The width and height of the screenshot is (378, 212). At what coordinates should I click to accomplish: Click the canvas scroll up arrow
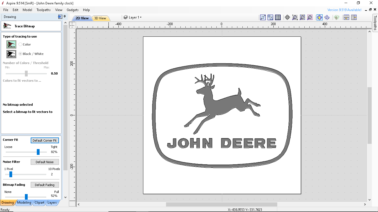pyautogui.click(x=369, y=32)
